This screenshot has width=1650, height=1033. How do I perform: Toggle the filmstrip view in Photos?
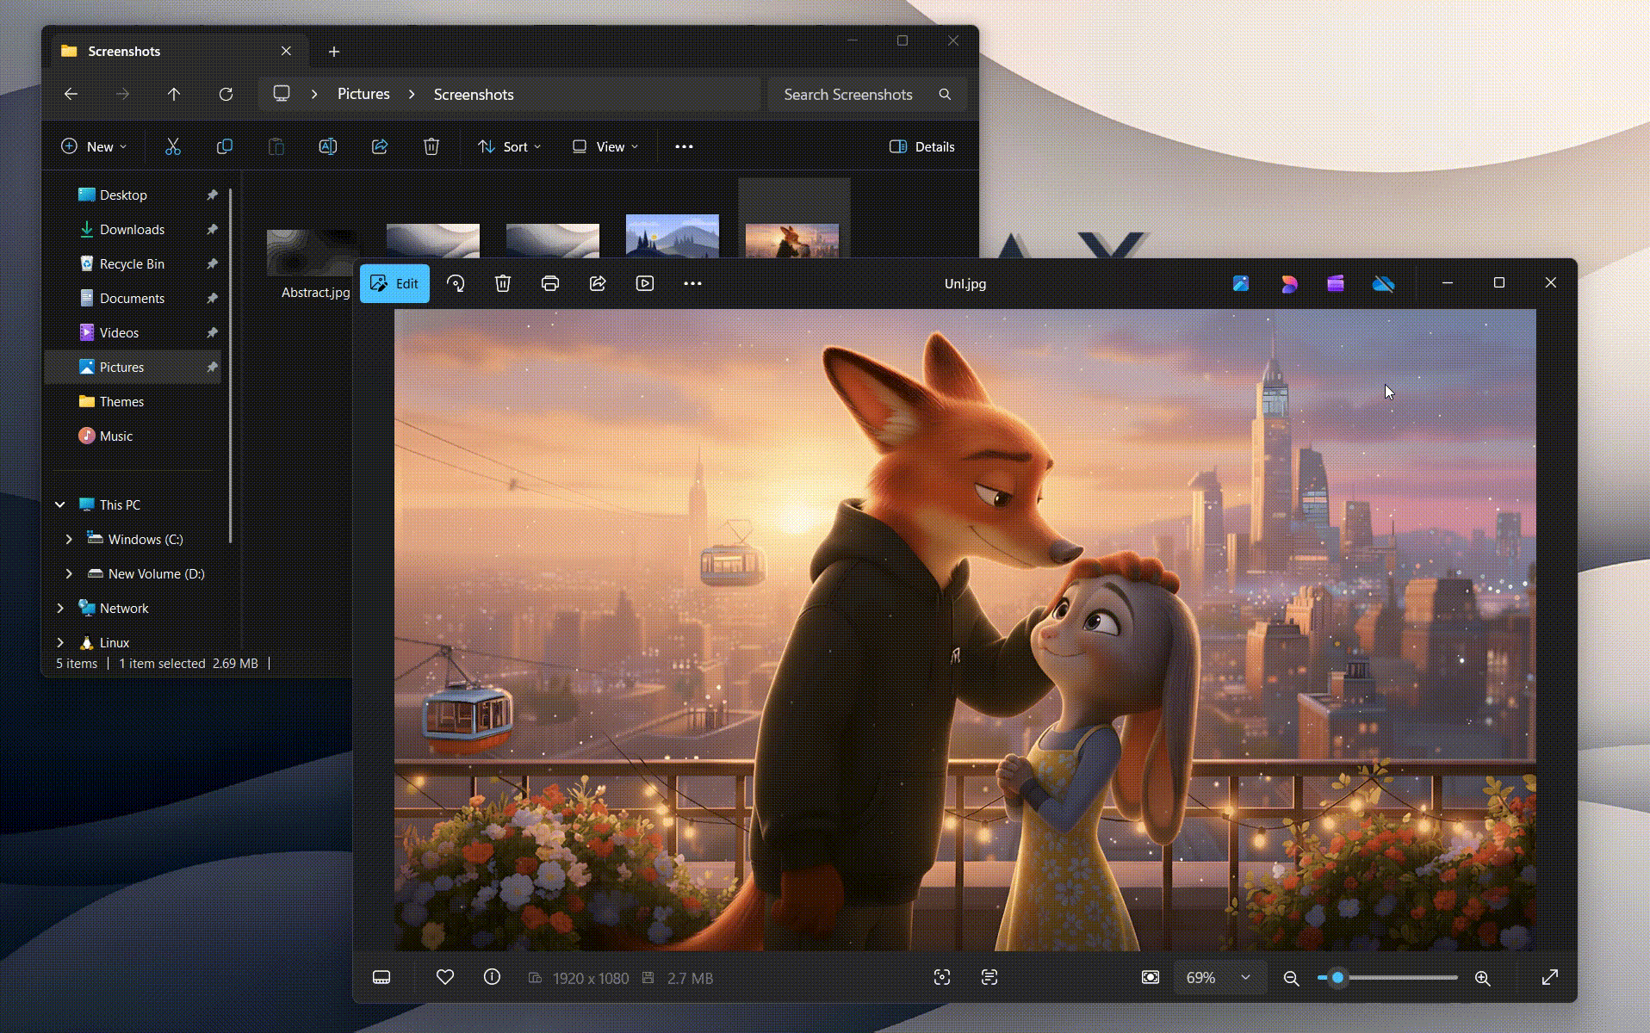point(381,977)
